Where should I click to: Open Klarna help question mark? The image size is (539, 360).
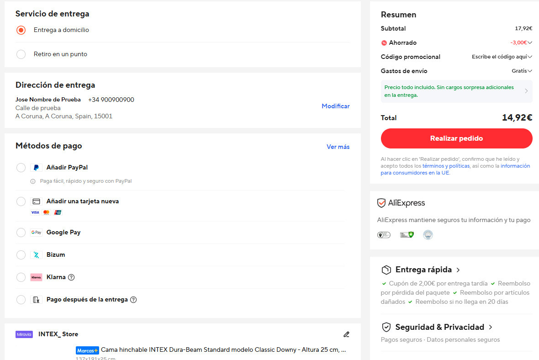coord(71,277)
